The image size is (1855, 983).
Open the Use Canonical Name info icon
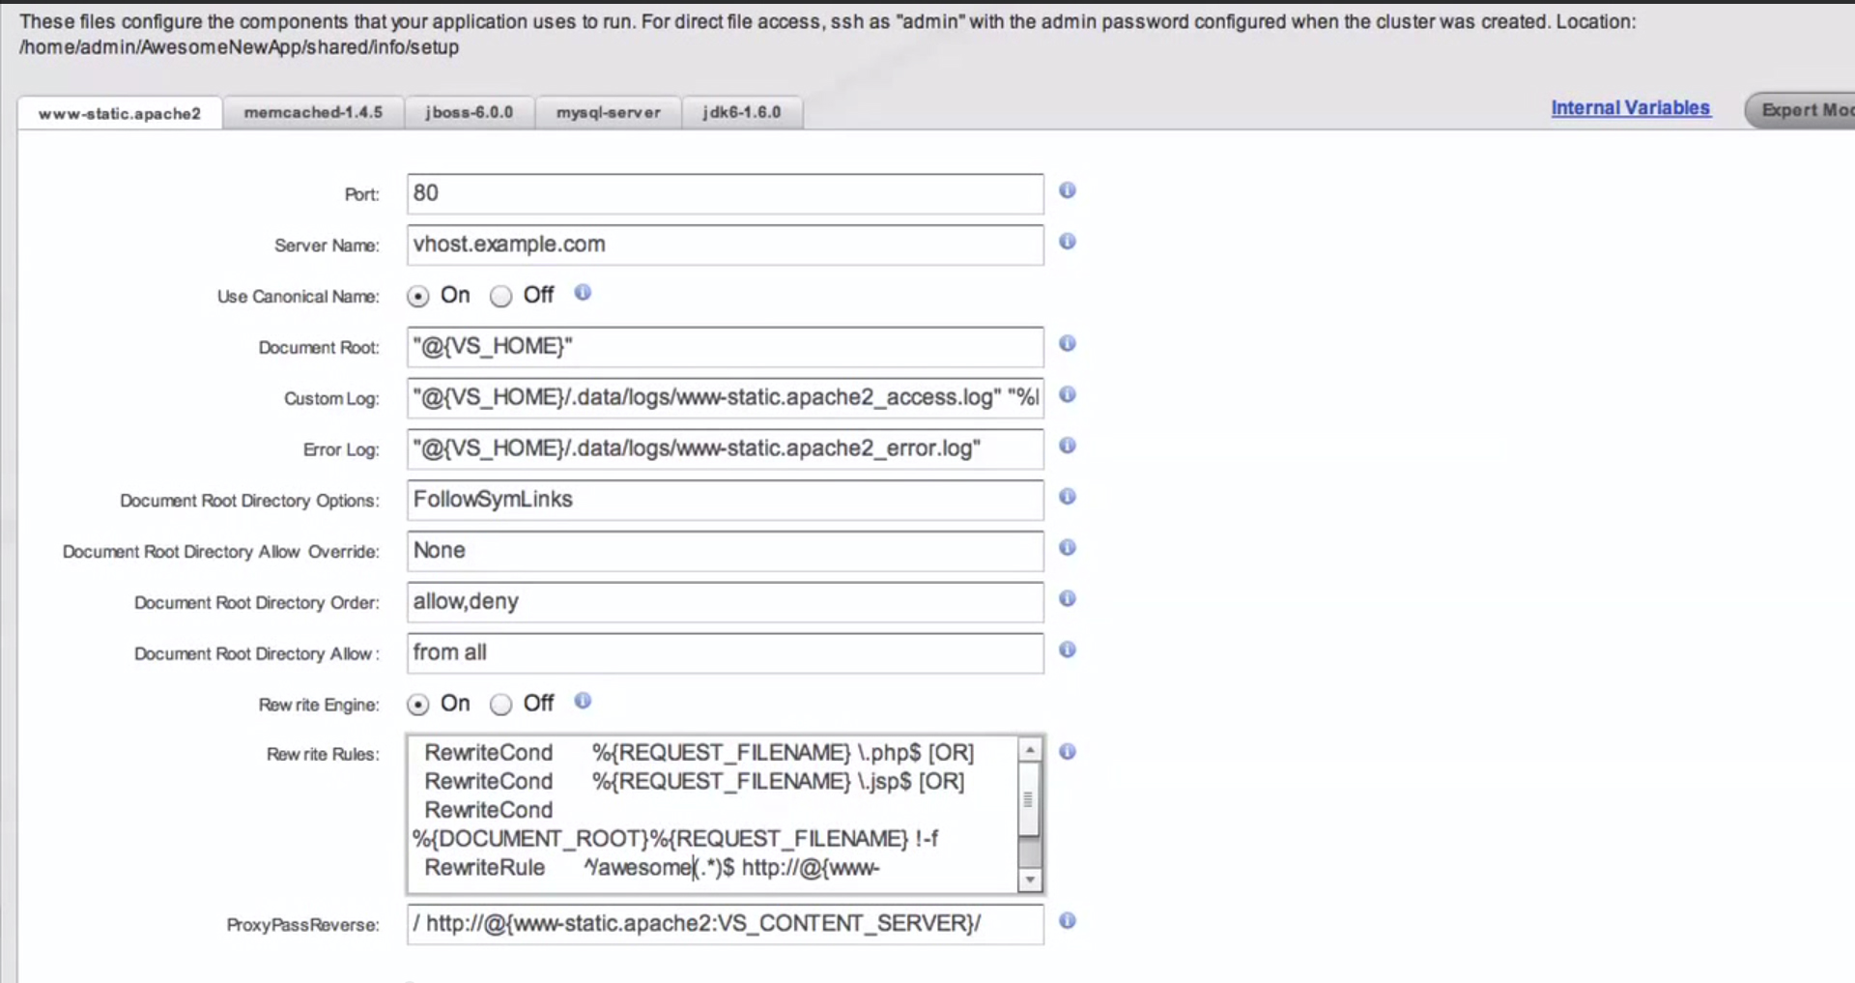(x=583, y=293)
